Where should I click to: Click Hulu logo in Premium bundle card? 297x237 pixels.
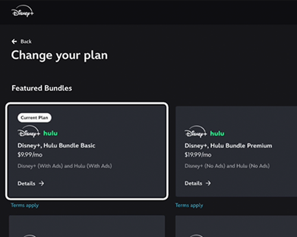coord(217,133)
